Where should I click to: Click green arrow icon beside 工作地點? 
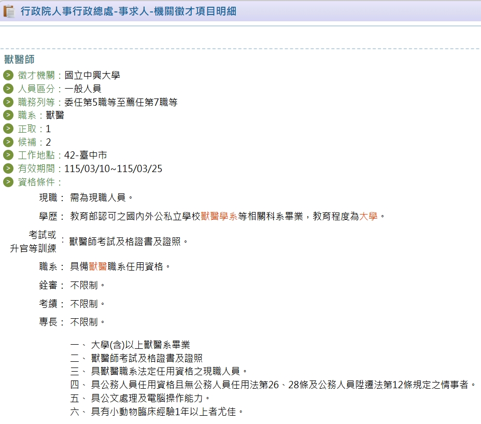click(x=8, y=155)
